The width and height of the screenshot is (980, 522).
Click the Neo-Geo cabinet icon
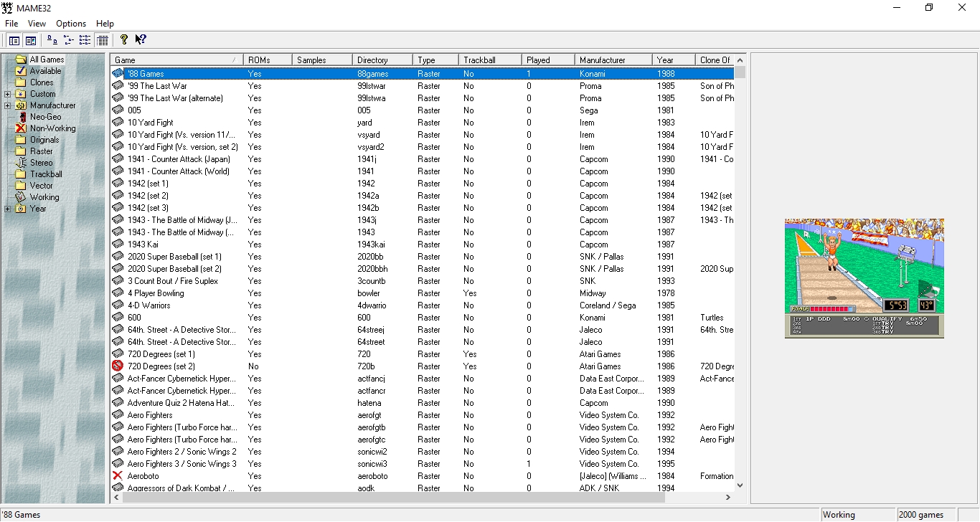point(21,117)
